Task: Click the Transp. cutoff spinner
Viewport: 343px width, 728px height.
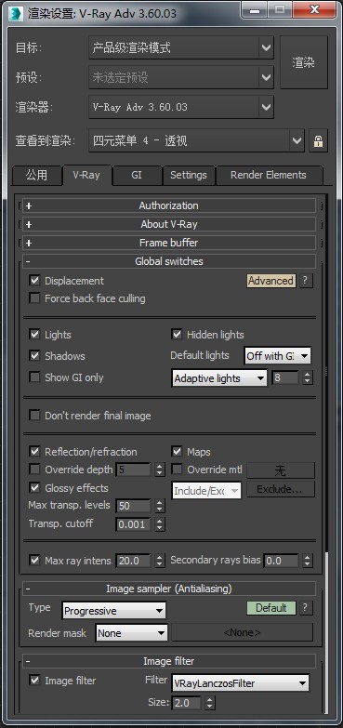Action: [x=160, y=524]
